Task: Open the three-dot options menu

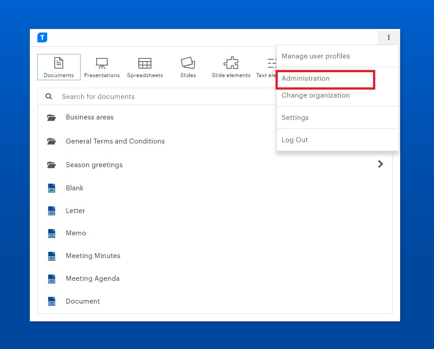Action: tap(388, 37)
